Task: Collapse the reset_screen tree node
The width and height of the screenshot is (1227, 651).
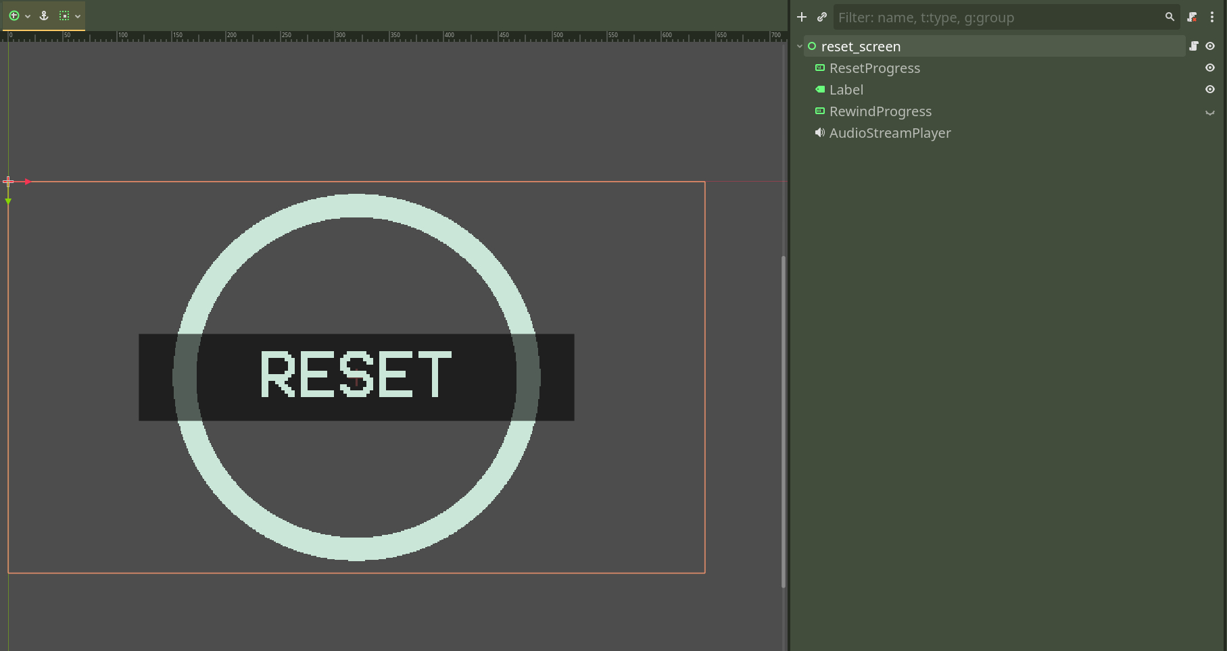Action: pyautogui.click(x=800, y=46)
